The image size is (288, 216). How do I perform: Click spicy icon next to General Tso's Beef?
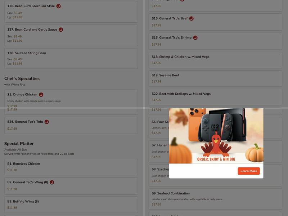191,19
